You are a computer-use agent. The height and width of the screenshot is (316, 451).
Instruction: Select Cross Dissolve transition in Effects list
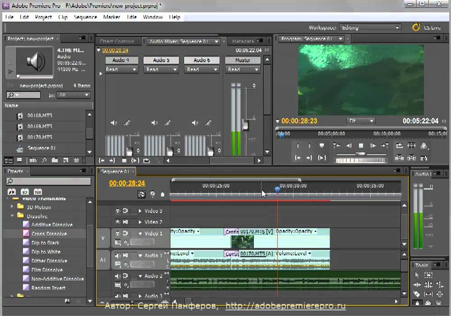[x=49, y=234]
